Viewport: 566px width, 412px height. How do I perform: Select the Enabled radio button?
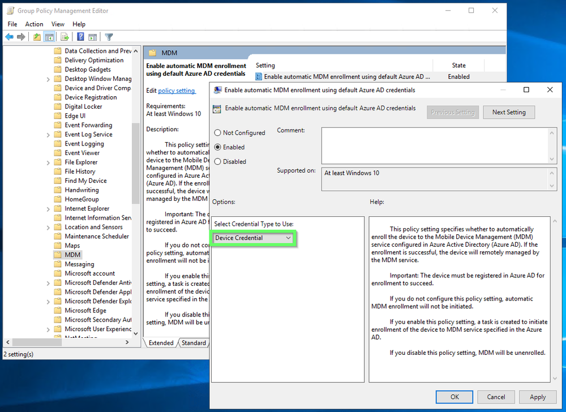[218, 147]
